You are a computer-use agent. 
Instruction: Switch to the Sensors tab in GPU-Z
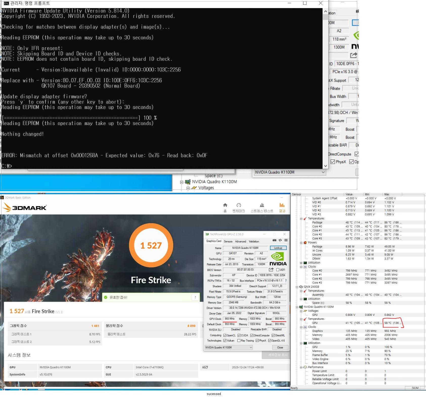[228, 241]
